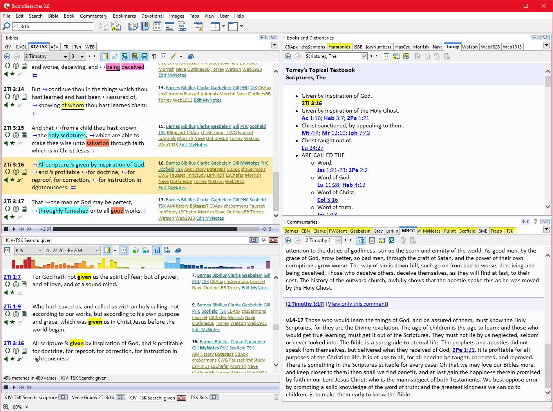Toggle statistics bar chart in search panel
This screenshot has width=553, height=412.
(x=157, y=250)
